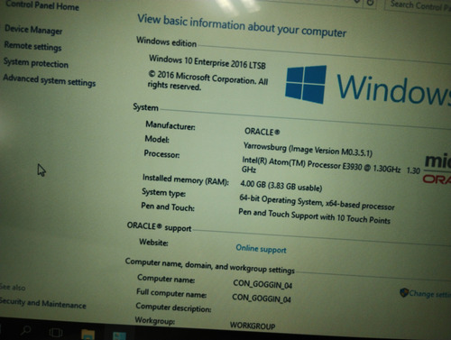
Task: Click the '© 2016 Microsoft Corporation' copyright text
Action: [x=207, y=80]
